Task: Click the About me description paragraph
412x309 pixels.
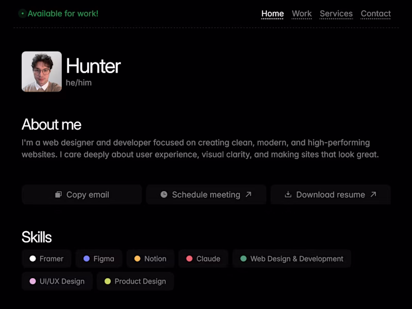Action: click(200, 148)
